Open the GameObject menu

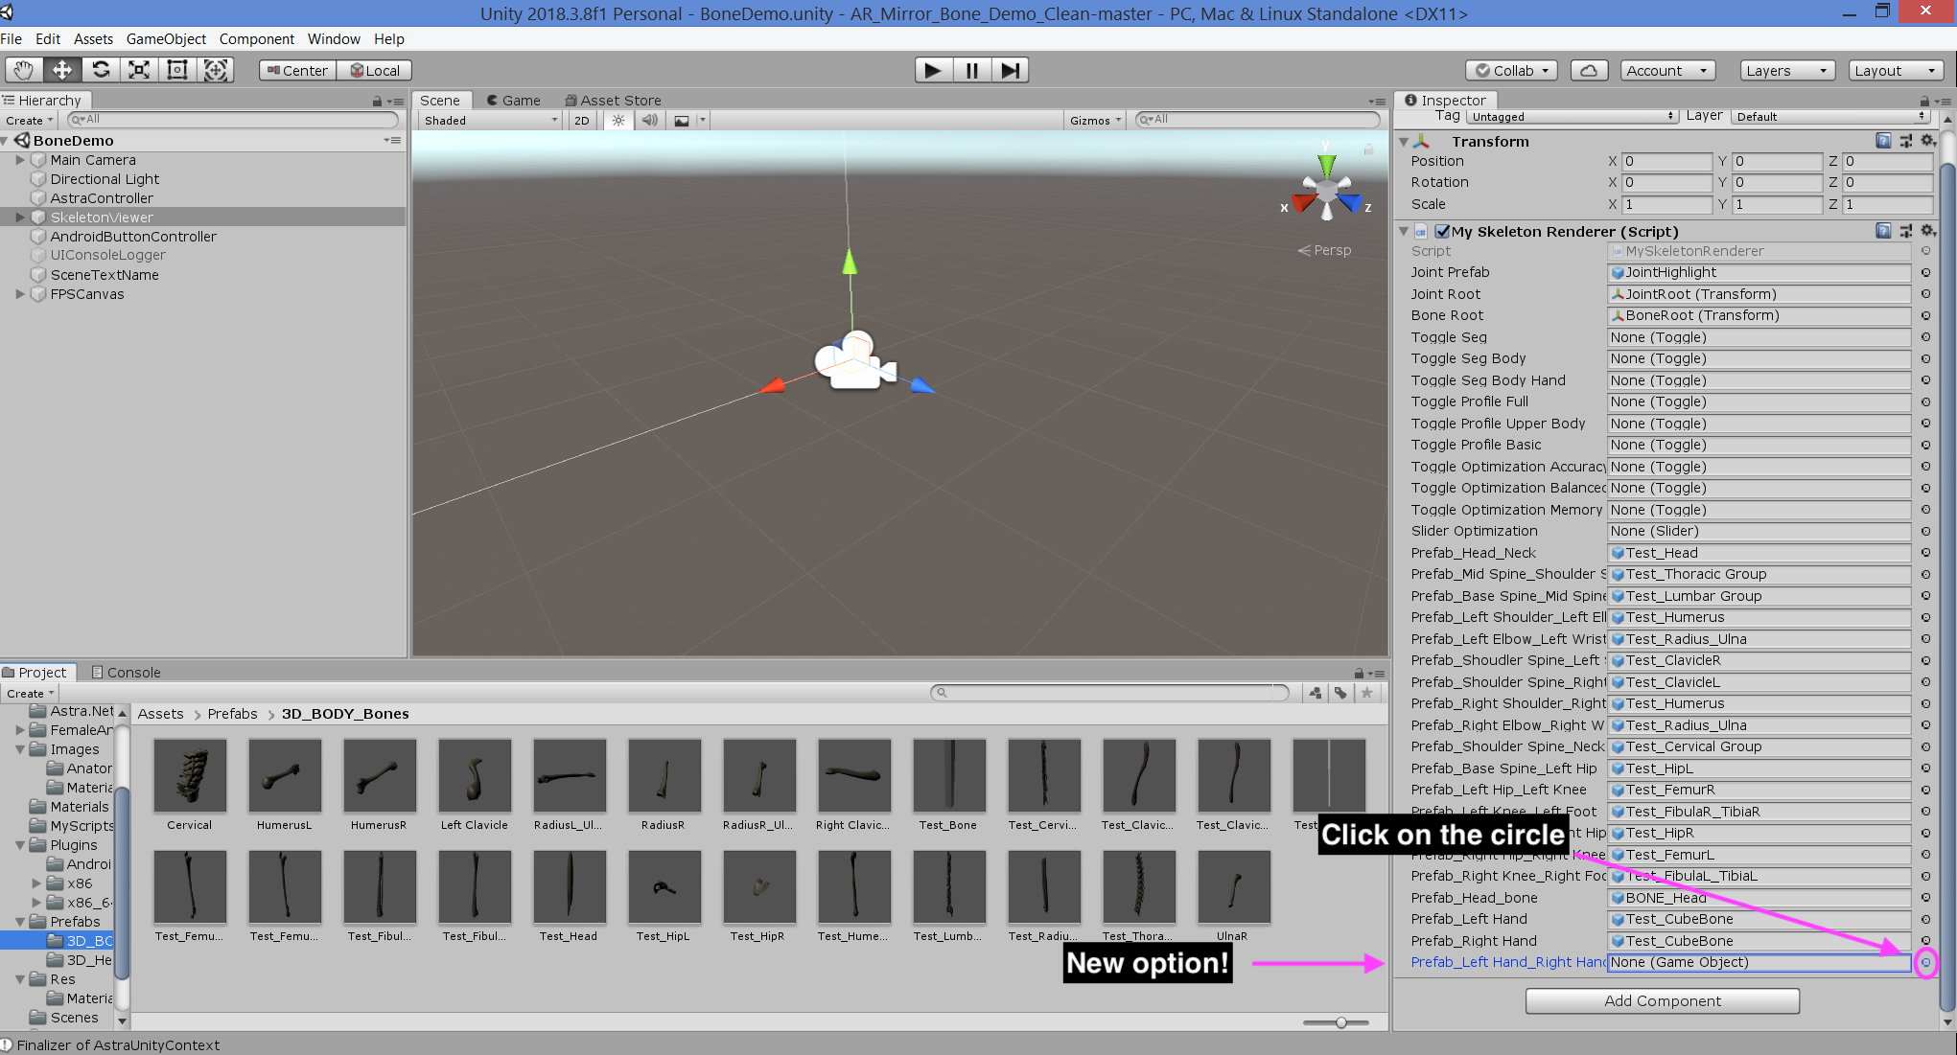pyautogui.click(x=165, y=38)
